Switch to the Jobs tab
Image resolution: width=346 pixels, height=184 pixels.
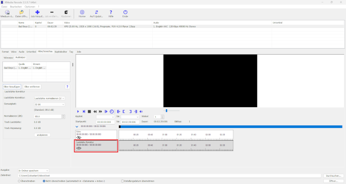(79, 52)
